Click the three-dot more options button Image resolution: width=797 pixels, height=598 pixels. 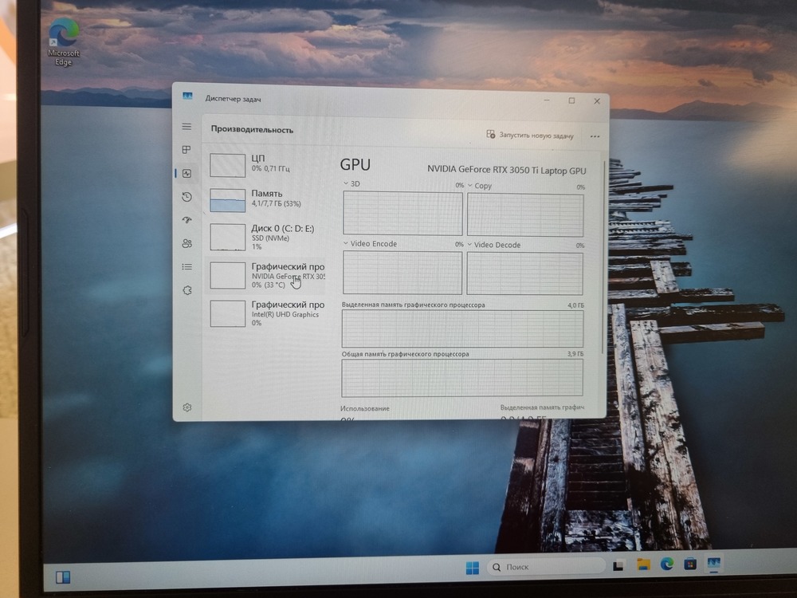tap(595, 136)
